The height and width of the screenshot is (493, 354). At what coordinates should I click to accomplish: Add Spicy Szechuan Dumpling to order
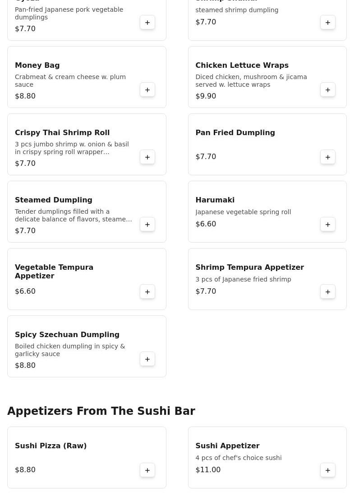pyautogui.click(x=147, y=359)
